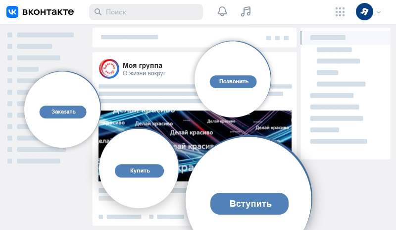
Task: Click the Позвонить button
Action: click(233, 82)
